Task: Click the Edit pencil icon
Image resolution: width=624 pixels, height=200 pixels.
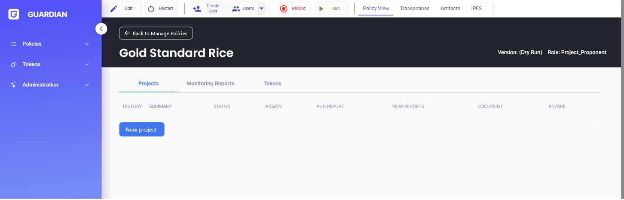Action: 114,9
